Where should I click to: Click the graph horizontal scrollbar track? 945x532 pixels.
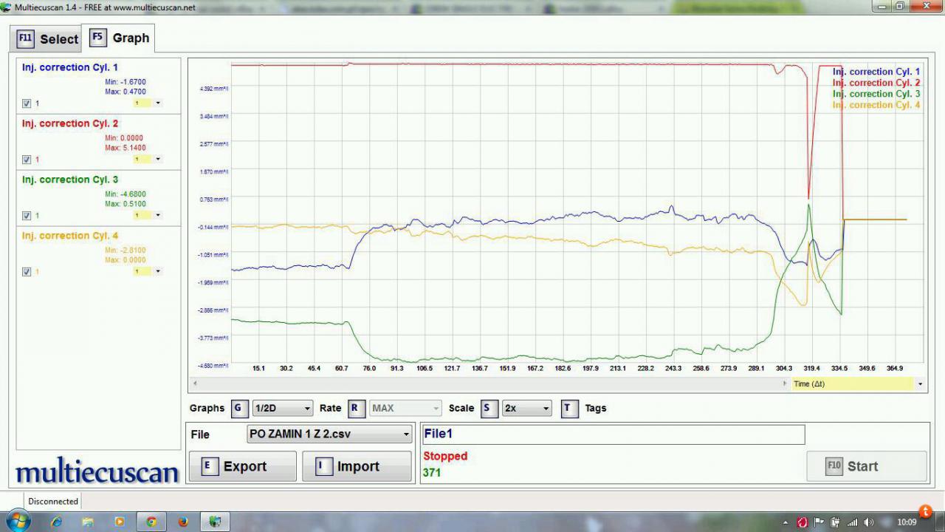(x=490, y=384)
